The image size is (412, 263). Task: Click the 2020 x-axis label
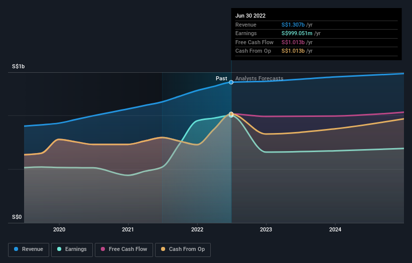tap(59, 229)
